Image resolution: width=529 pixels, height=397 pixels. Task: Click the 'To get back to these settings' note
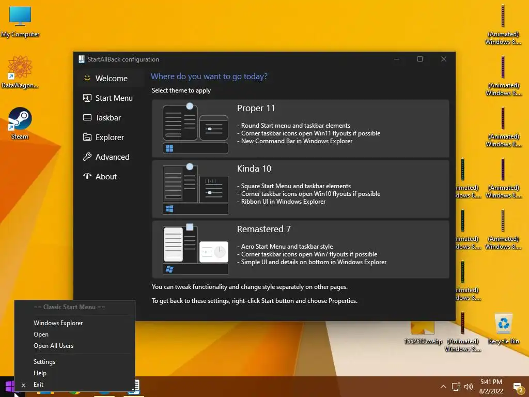254,301
